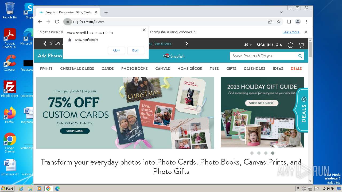Click the SHOP CARDS button
Viewport: 342px width, 192px height.
pos(75,131)
